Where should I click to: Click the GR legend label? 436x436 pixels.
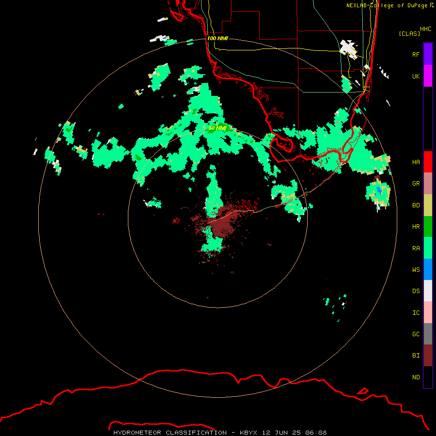416,184
